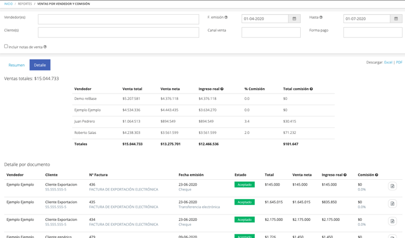405x238 pixels.
Task: Select Juan Pedrero vendor row
Action: coord(204,122)
